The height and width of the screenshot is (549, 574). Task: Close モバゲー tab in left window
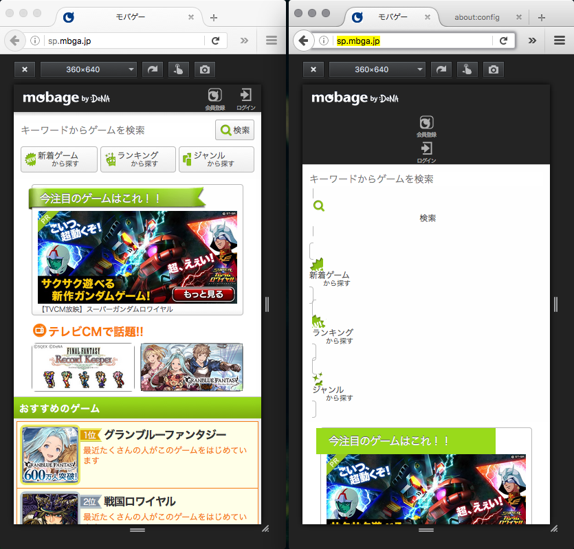[191, 17]
